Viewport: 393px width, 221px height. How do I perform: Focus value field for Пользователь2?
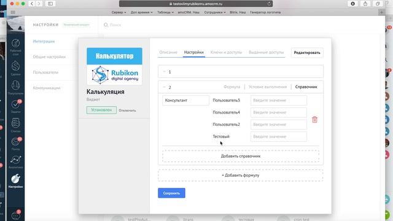pos(278,124)
